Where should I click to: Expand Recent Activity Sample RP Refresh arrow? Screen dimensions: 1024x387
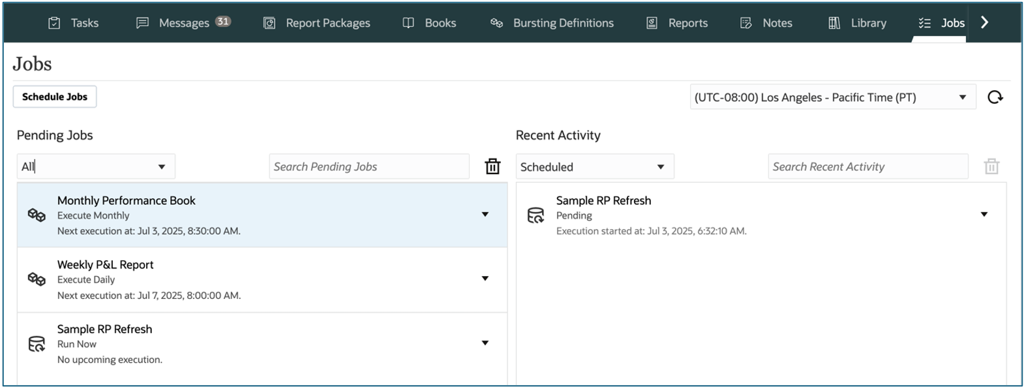(984, 214)
